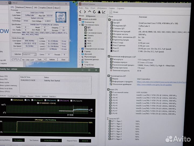This screenshot has width=194, height=146.
Task: Switch to CPU-Z Graphics tab
Action: point(43,8)
